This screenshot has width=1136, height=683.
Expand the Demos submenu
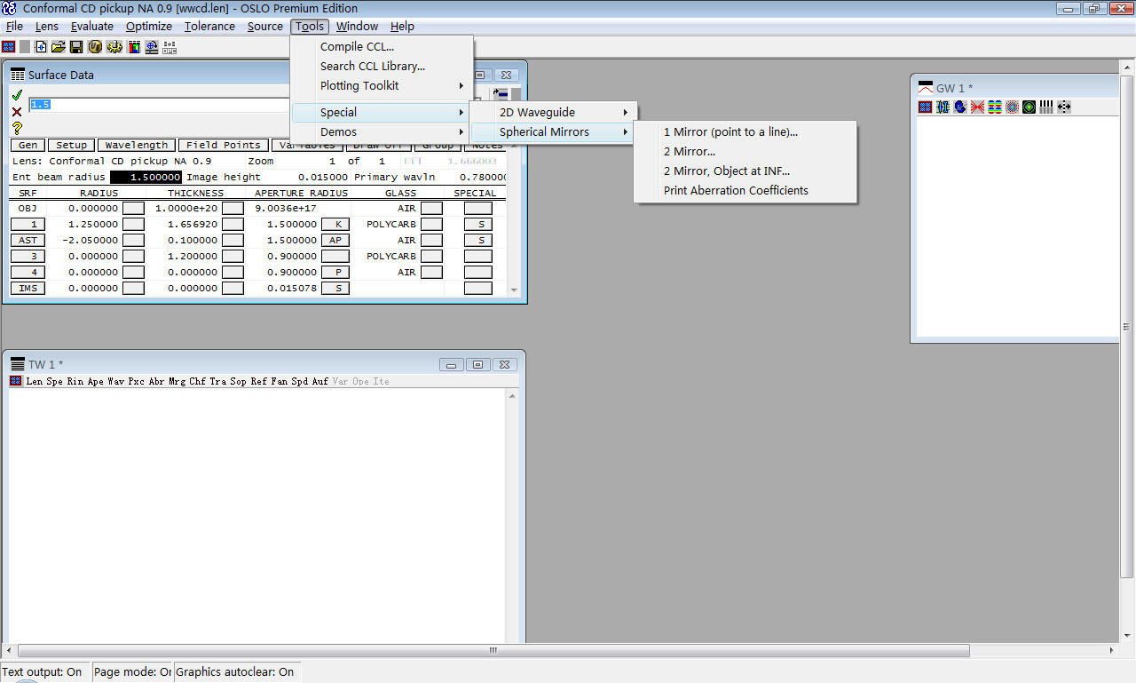pos(382,131)
